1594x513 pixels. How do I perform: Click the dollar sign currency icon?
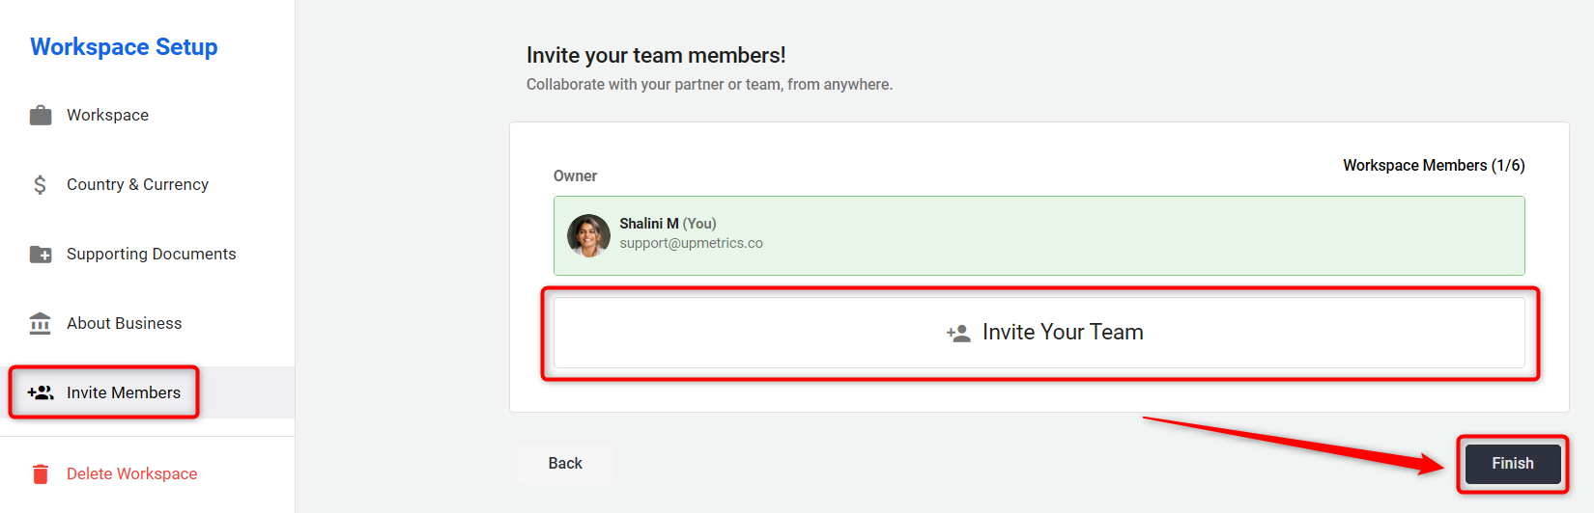pyautogui.click(x=40, y=184)
